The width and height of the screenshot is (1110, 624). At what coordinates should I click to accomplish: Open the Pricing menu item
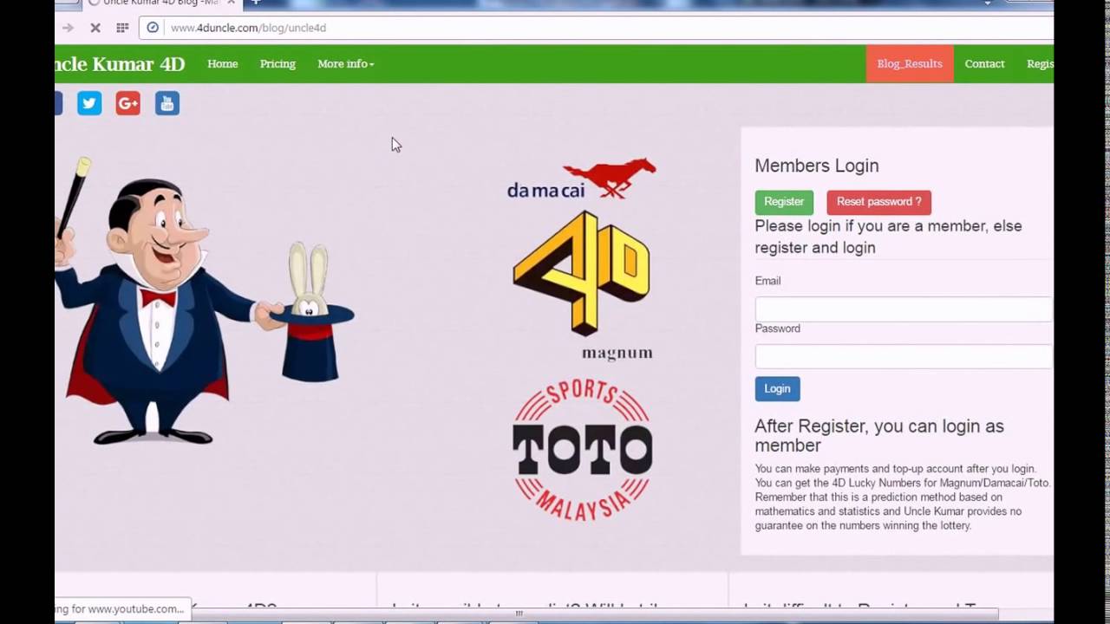pyautogui.click(x=277, y=64)
